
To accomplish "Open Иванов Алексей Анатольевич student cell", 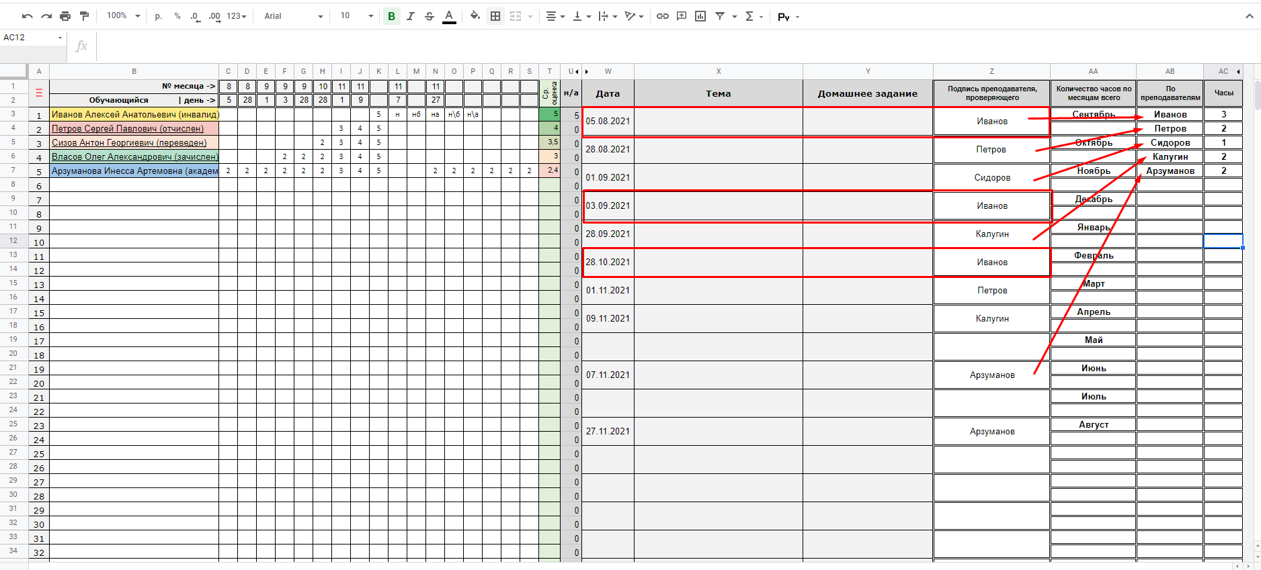I will (134, 114).
